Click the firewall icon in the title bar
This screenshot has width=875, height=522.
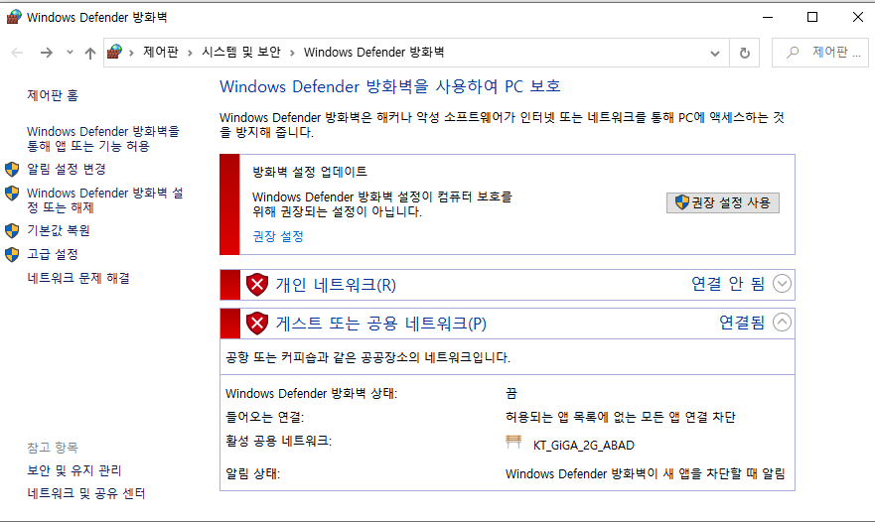tap(13, 17)
